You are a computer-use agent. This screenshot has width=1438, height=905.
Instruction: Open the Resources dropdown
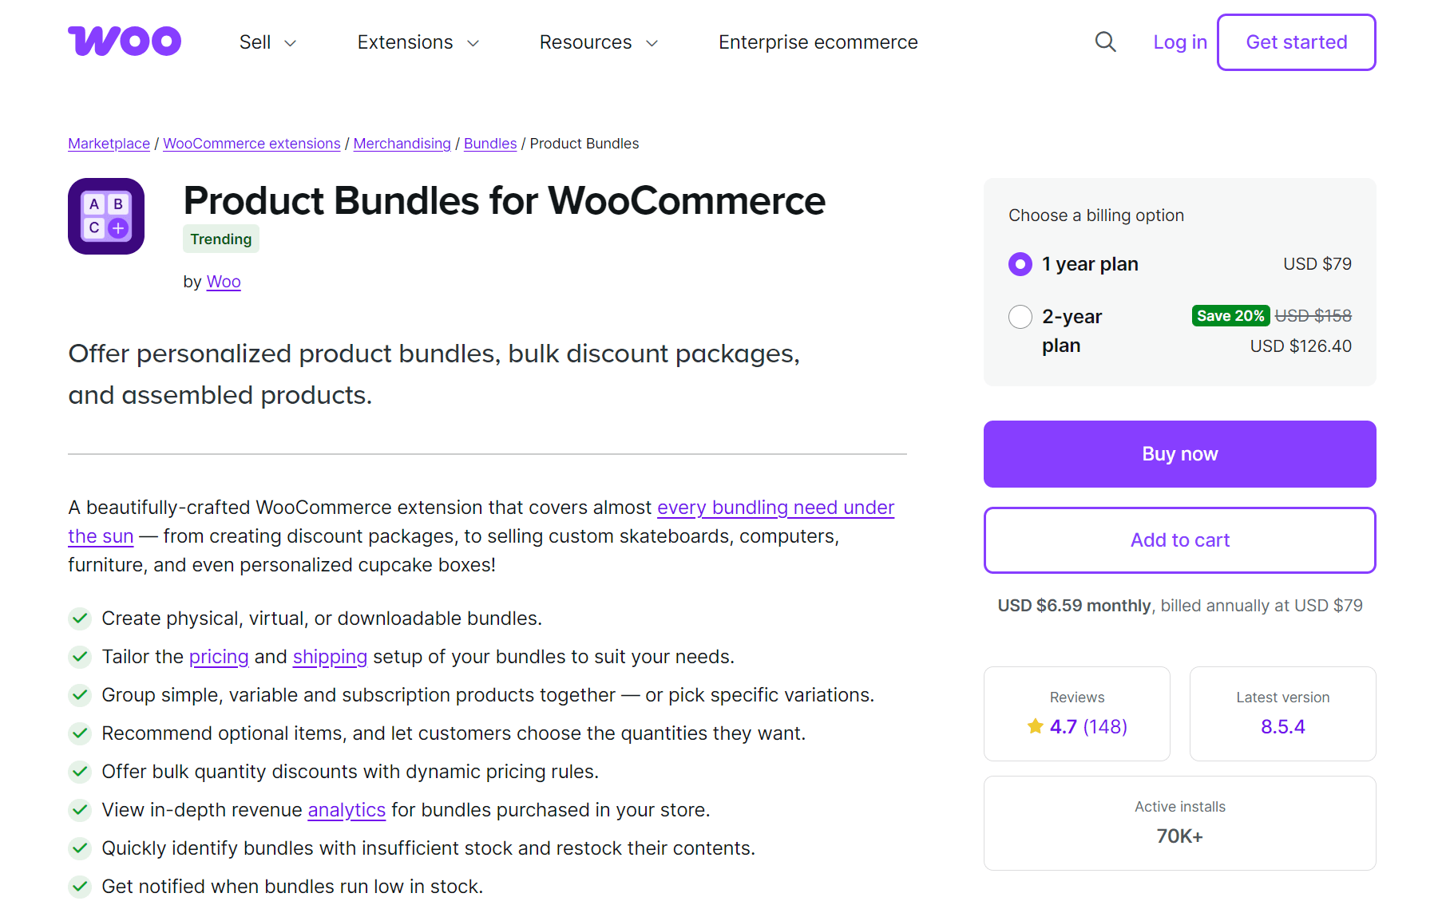point(597,41)
